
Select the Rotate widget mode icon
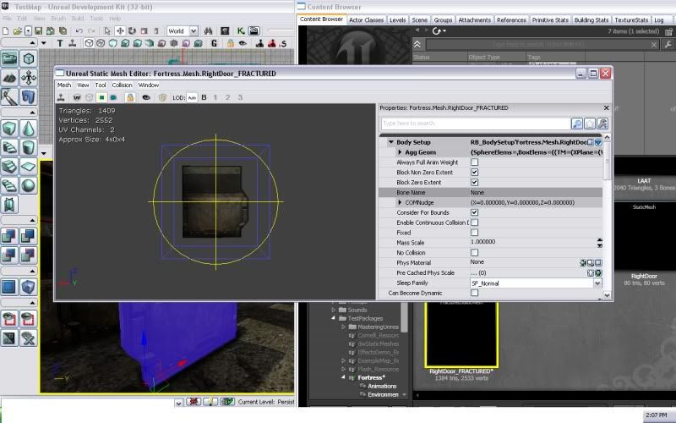[x=132, y=31]
